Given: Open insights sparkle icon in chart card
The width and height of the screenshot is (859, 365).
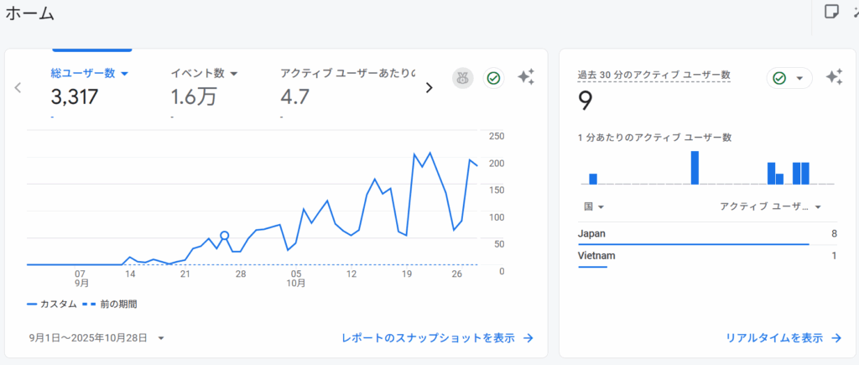Looking at the screenshot, I should coord(526,78).
